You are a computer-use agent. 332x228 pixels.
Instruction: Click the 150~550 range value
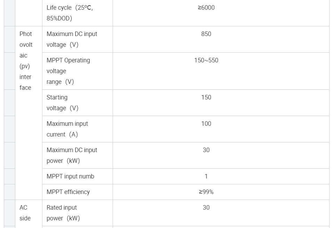click(206, 60)
